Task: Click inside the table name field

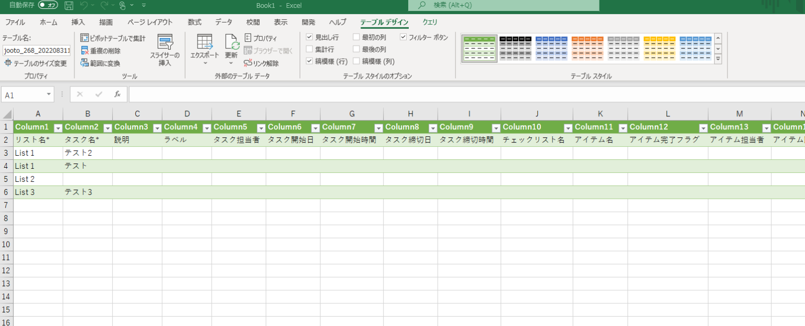Action: tap(36, 50)
